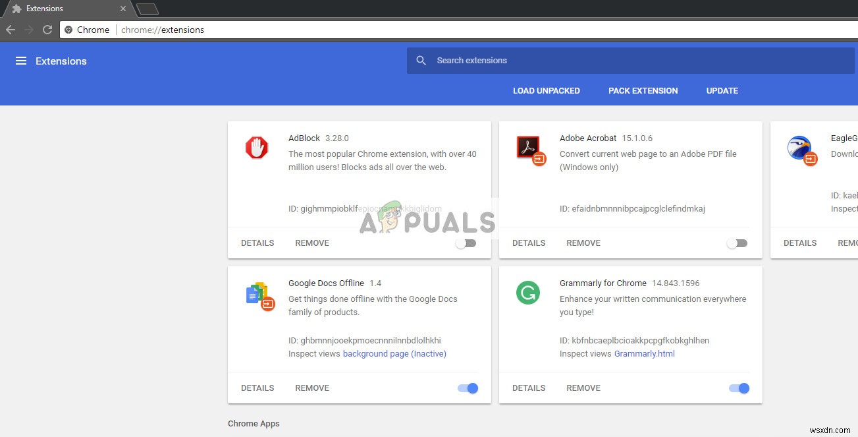Viewport: 858px width, 437px height.
Task: Click the Grammarly green G icon
Action: tap(528, 293)
